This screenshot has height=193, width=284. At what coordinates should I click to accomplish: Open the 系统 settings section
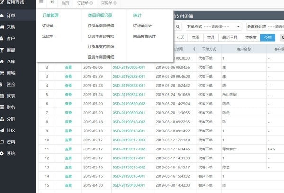11,153
